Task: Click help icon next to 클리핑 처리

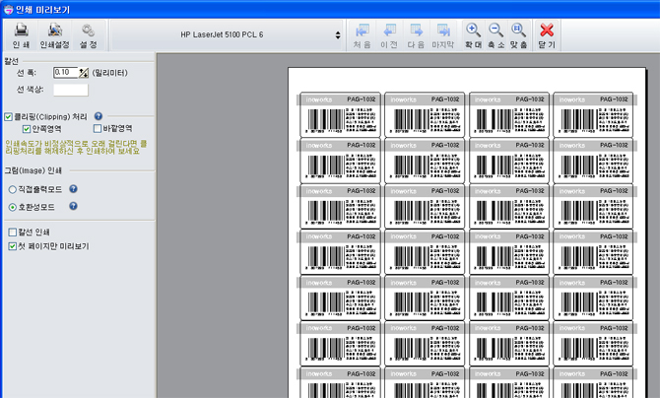Action: click(x=99, y=116)
